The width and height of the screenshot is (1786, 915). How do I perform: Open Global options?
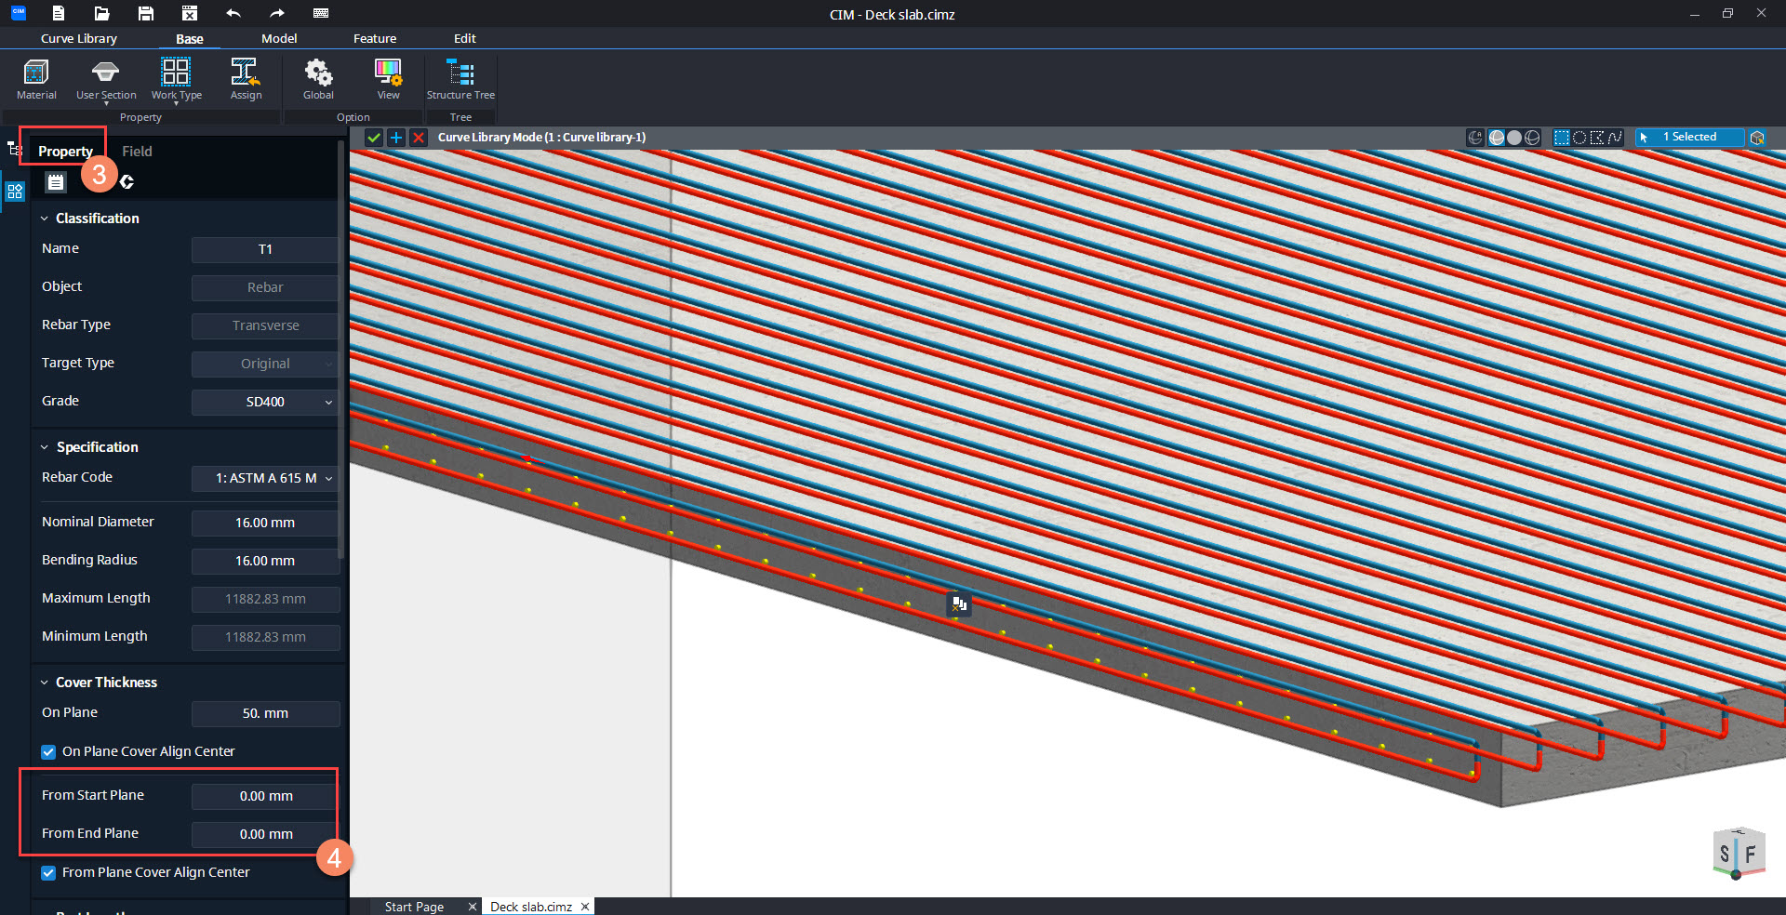coord(318,79)
